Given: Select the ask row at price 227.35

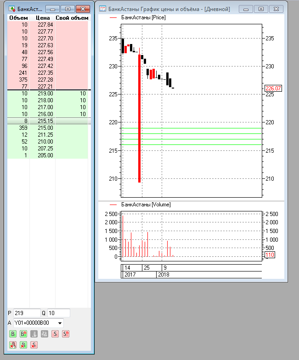Looking at the screenshot, I should (x=48, y=73).
